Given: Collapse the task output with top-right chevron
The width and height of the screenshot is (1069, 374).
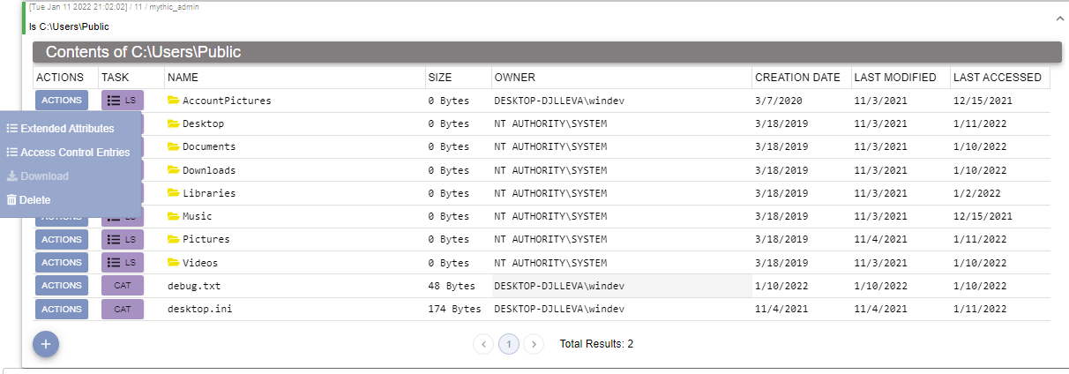Looking at the screenshot, I should tap(1059, 18).
